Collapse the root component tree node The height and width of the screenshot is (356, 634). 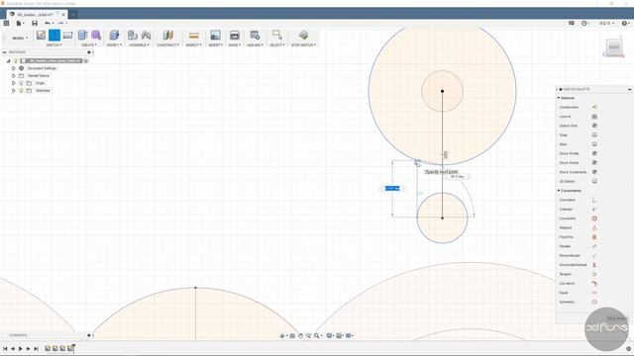coord(8,61)
